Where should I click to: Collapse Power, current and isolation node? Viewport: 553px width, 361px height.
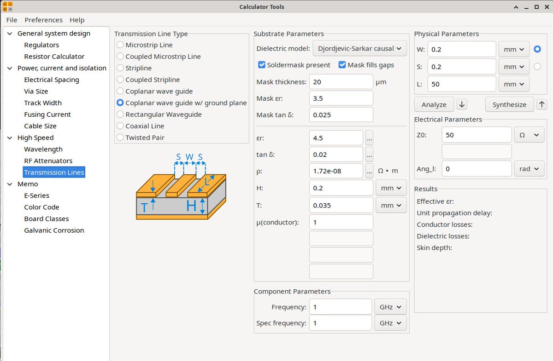pos(9,68)
